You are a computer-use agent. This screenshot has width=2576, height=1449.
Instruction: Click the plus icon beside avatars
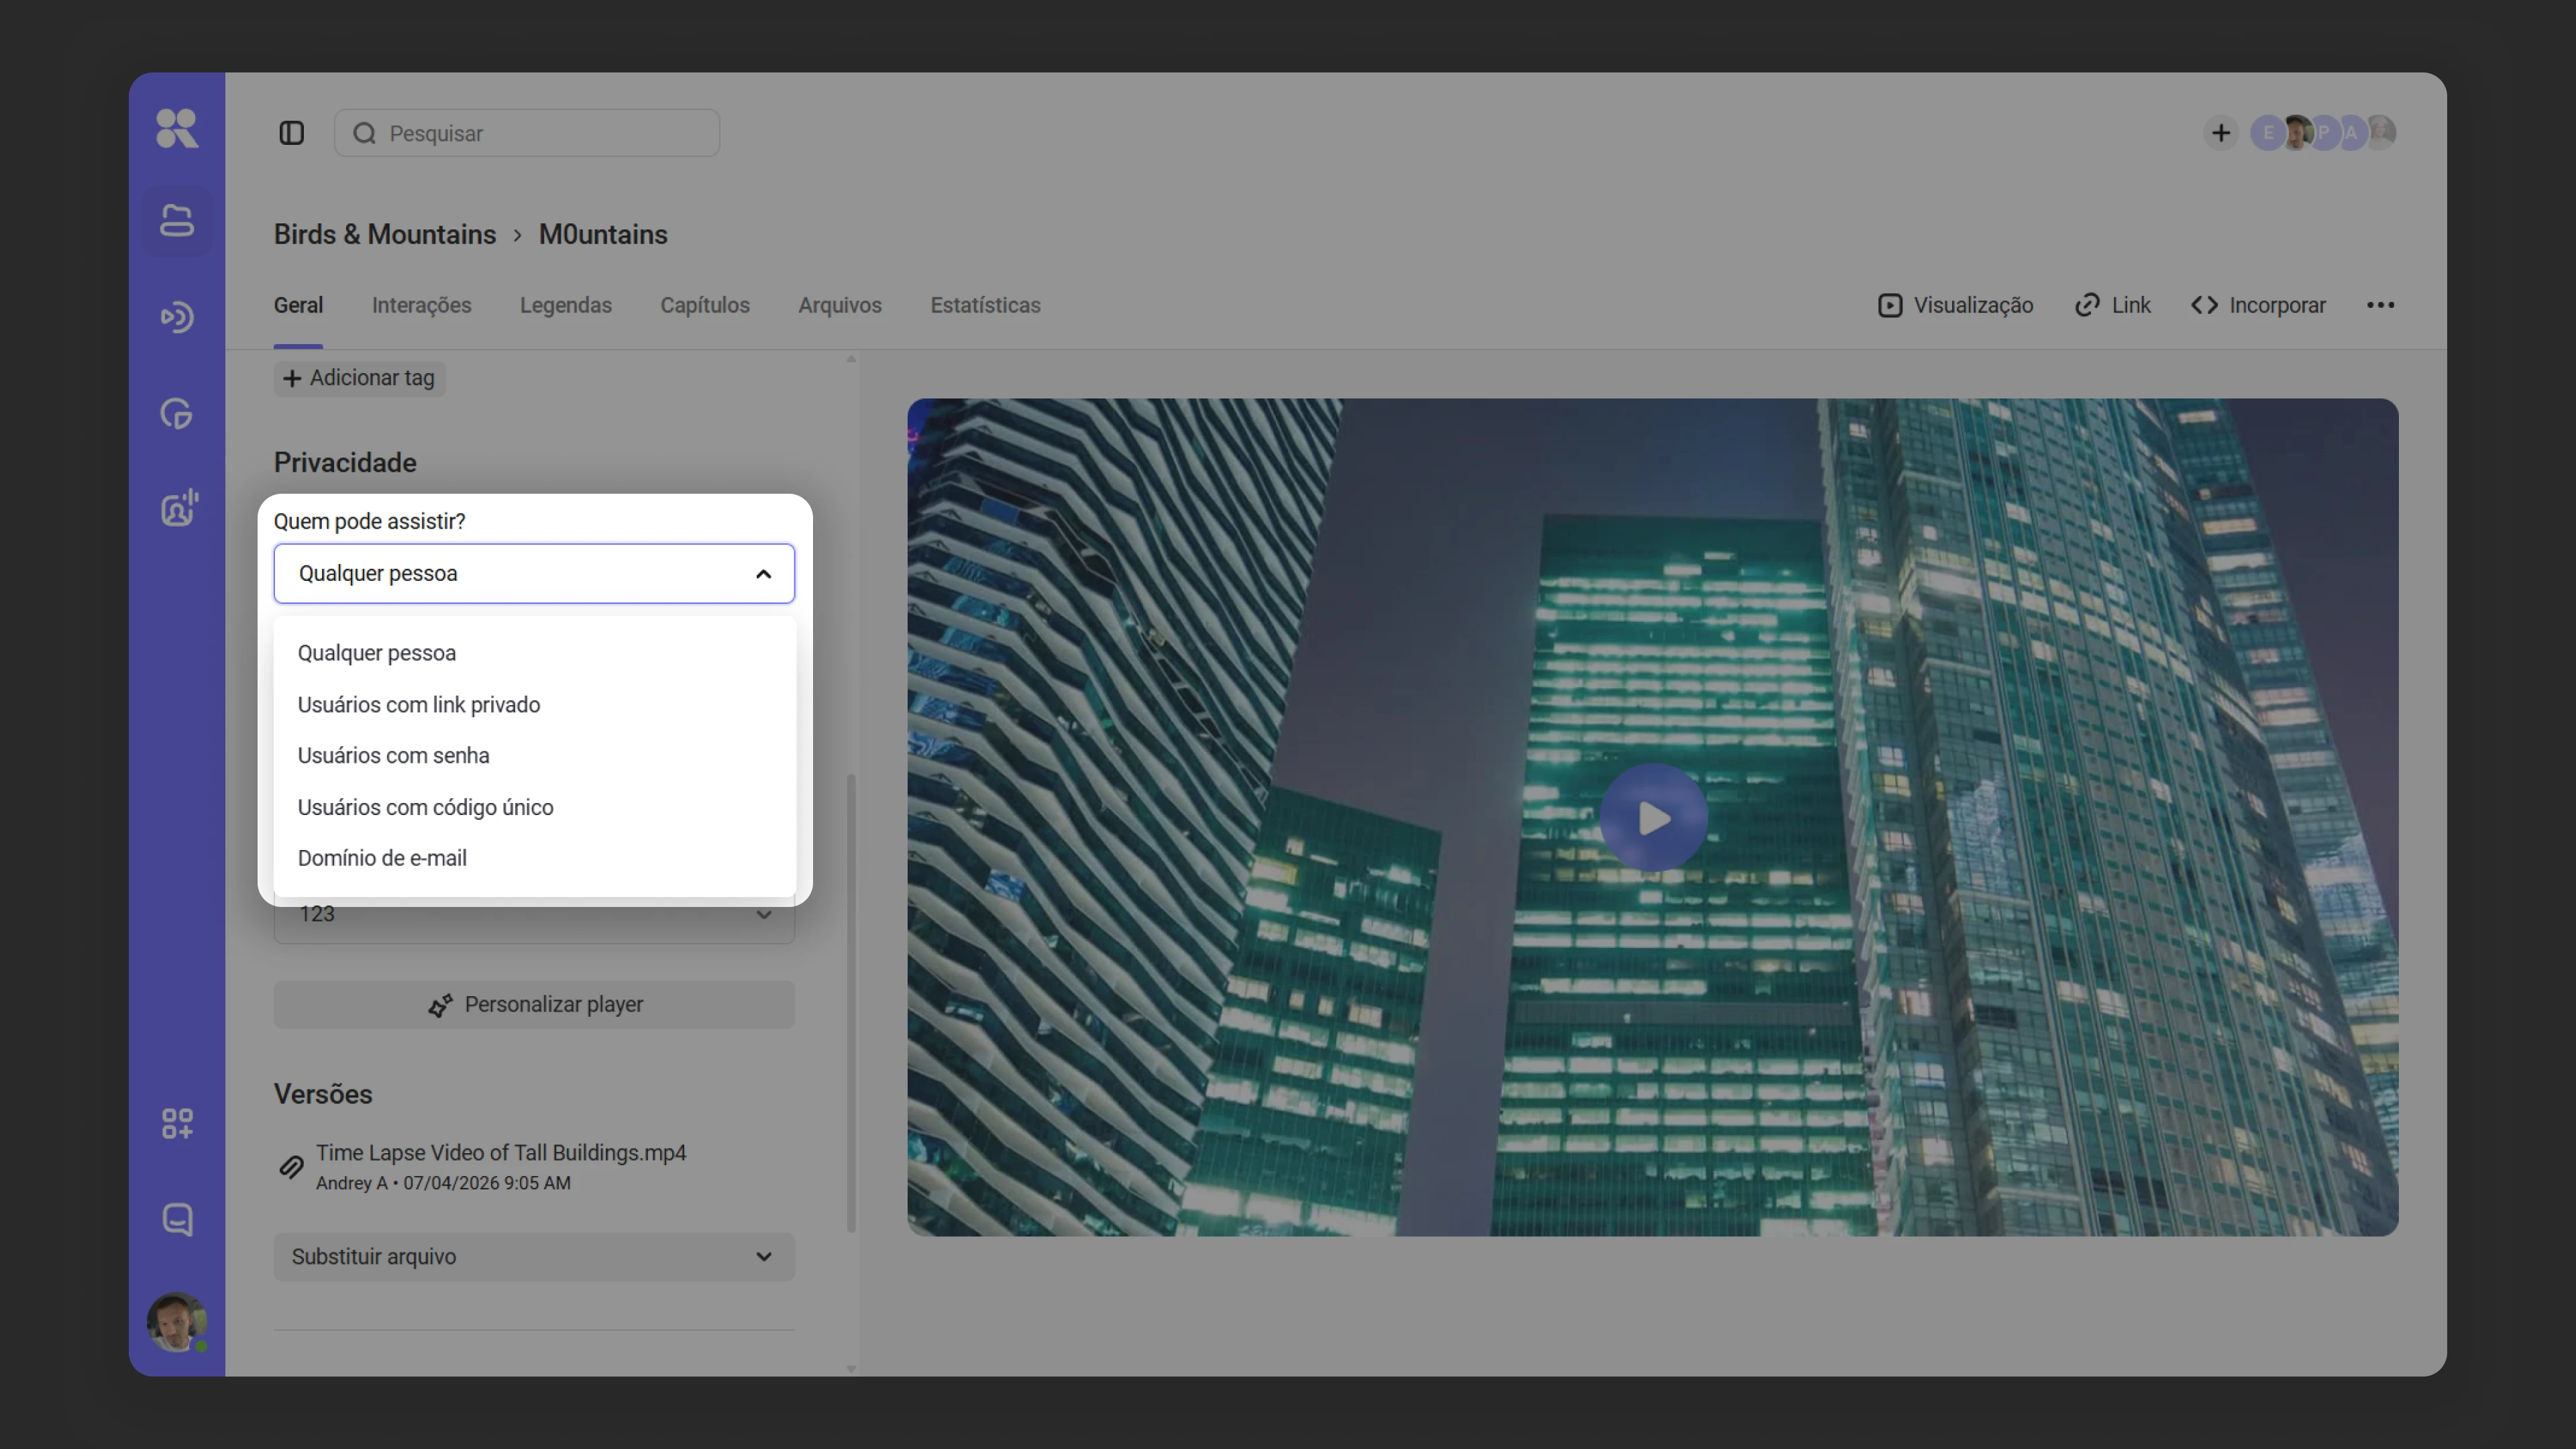coord(2220,133)
